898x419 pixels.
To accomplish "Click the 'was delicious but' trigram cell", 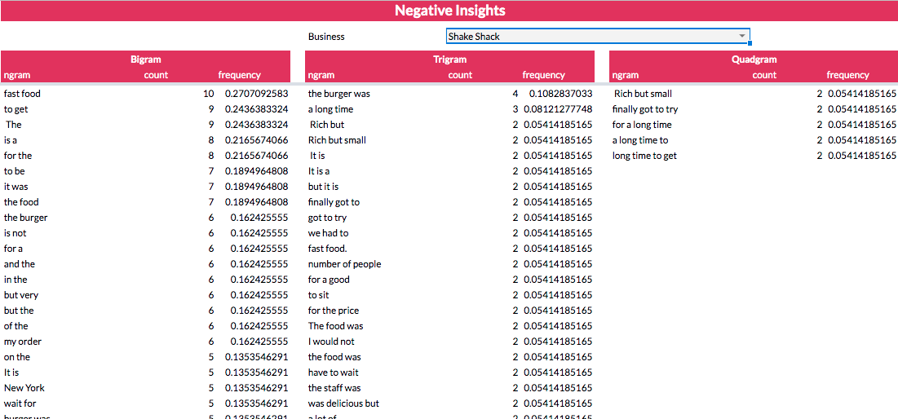I will point(343,403).
